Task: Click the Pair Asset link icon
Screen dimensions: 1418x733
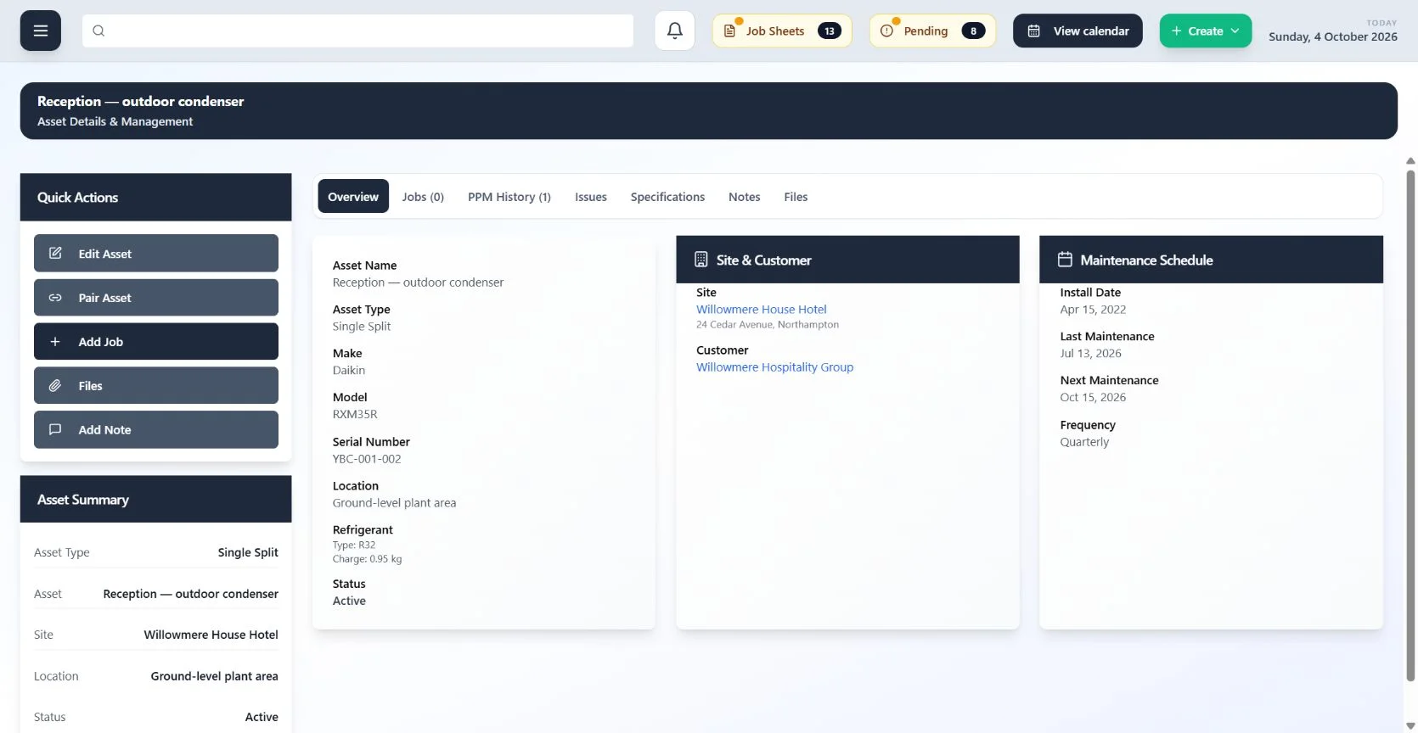Action: [x=55, y=298]
